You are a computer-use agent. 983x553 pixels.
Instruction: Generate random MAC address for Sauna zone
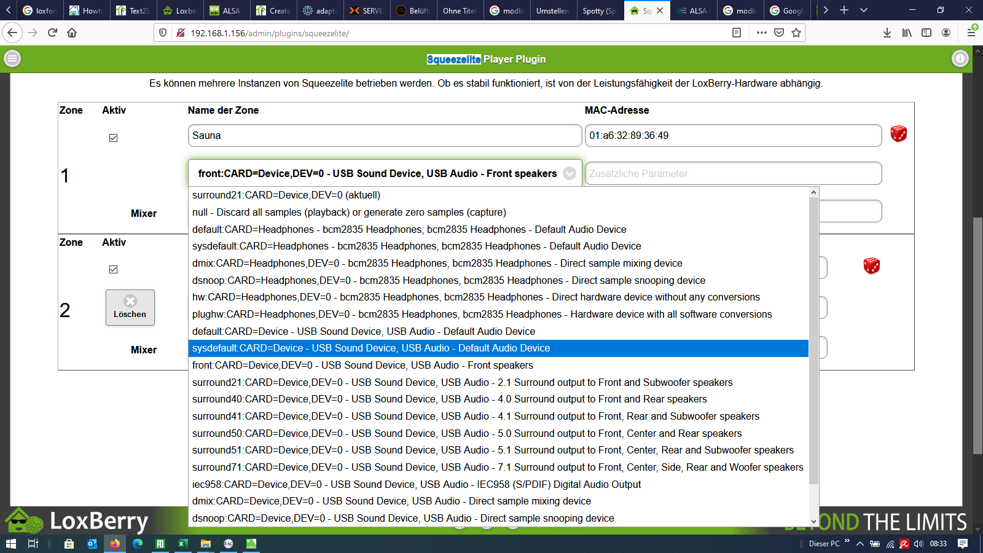898,134
